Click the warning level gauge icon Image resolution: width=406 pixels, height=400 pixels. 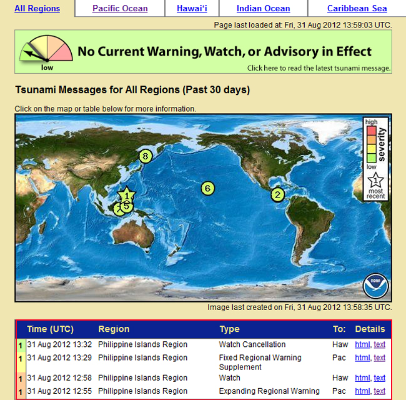click(x=46, y=52)
